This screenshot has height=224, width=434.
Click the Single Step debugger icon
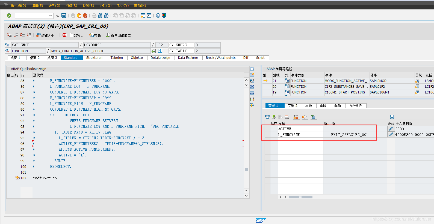(9, 35)
